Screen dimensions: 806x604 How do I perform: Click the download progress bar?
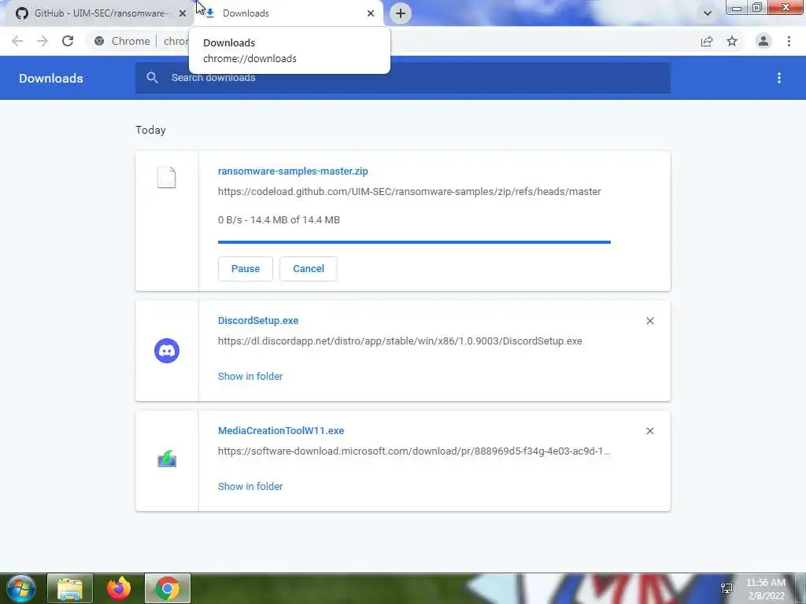[414, 242]
